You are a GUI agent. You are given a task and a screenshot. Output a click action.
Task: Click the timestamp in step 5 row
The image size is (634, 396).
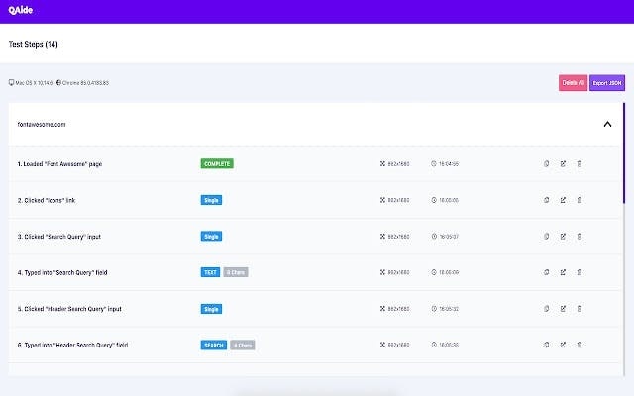click(x=449, y=309)
